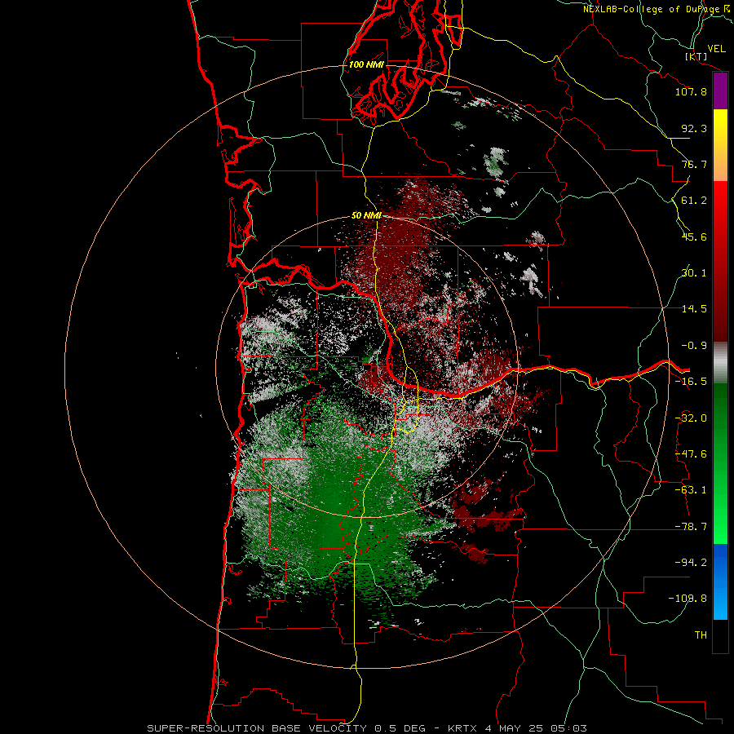Click the 92.3 scale value
Viewport: 734px width, 734px height.
coord(694,128)
